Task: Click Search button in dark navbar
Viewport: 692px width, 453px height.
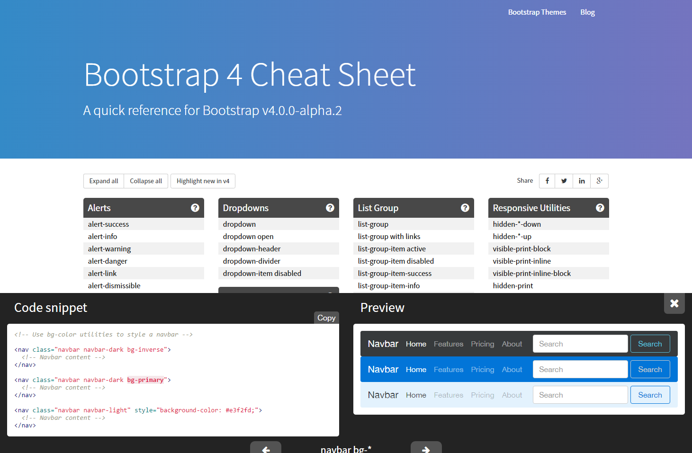Action: (x=650, y=344)
